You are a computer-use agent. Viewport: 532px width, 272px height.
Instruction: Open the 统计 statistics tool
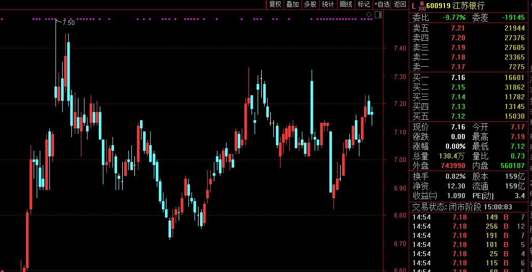(x=328, y=5)
